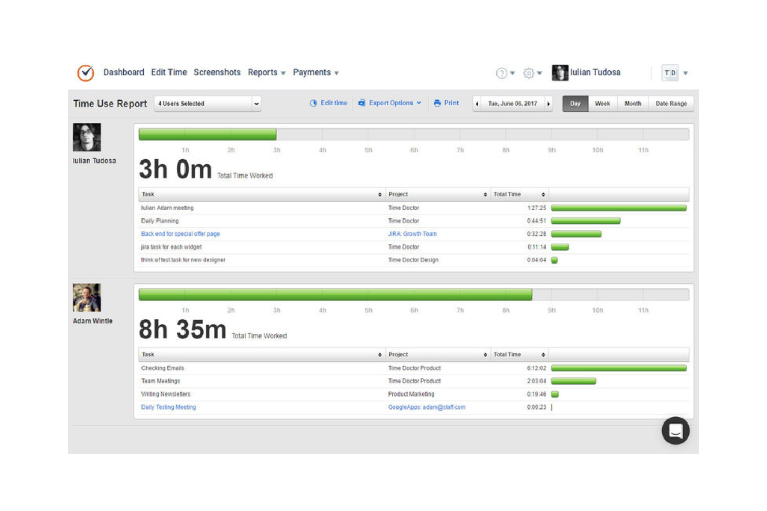The height and width of the screenshot is (511, 767).
Task: Open the 'JIRA: Growth Team' project link
Action: [x=413, y=234]
